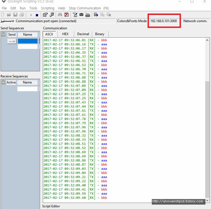This screenshot has height=209, width=211.
Task: Stop communication with the blue square icon
Action: click(x=37, y=15)
